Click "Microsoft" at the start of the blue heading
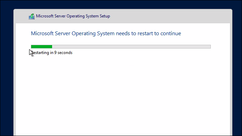Screen dimensions: 242x136 click(x=42, y=33)
